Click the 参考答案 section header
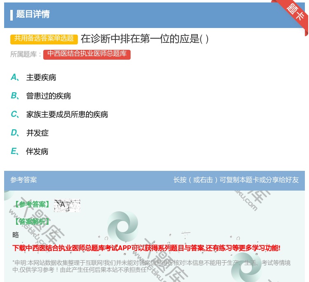The image size is (309, 282). (23, 180)
